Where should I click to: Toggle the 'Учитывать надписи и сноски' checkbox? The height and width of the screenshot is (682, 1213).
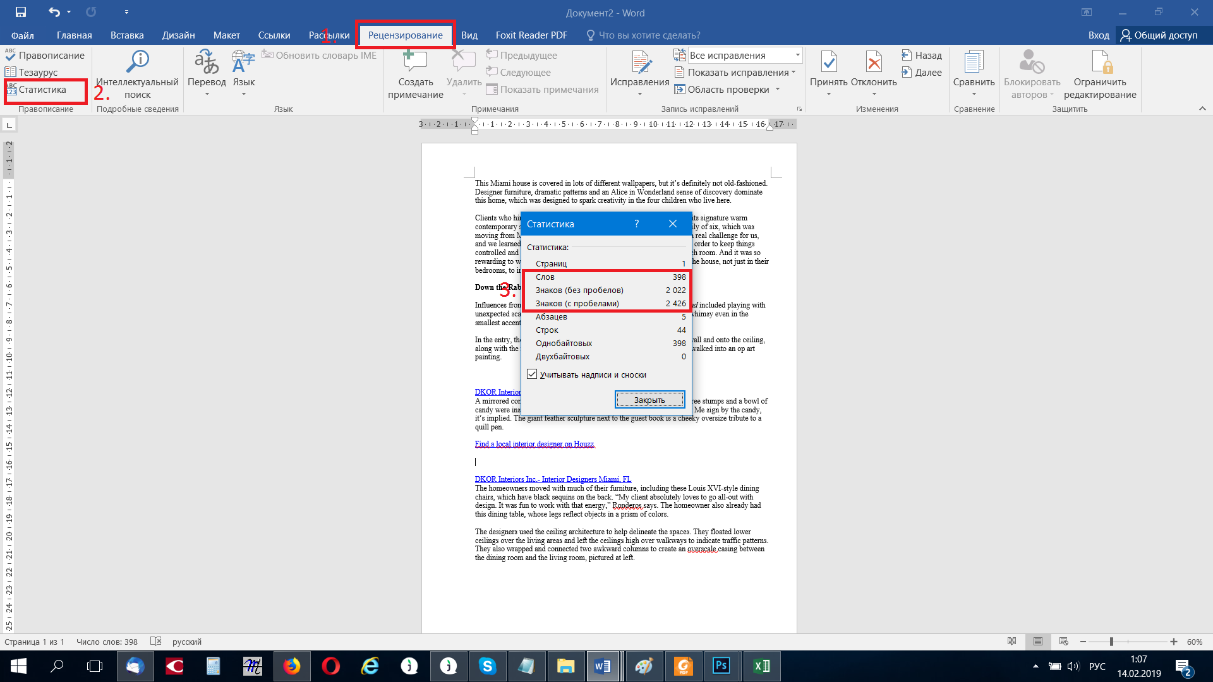pos(532,374)
